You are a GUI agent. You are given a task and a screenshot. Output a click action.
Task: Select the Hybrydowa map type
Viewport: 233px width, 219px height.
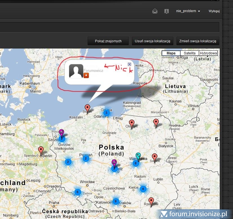pos(208,53)
